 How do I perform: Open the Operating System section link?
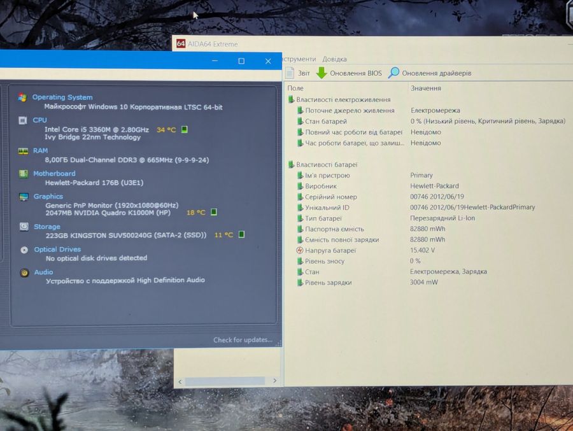pyautogui.click(x=62, y=97)
